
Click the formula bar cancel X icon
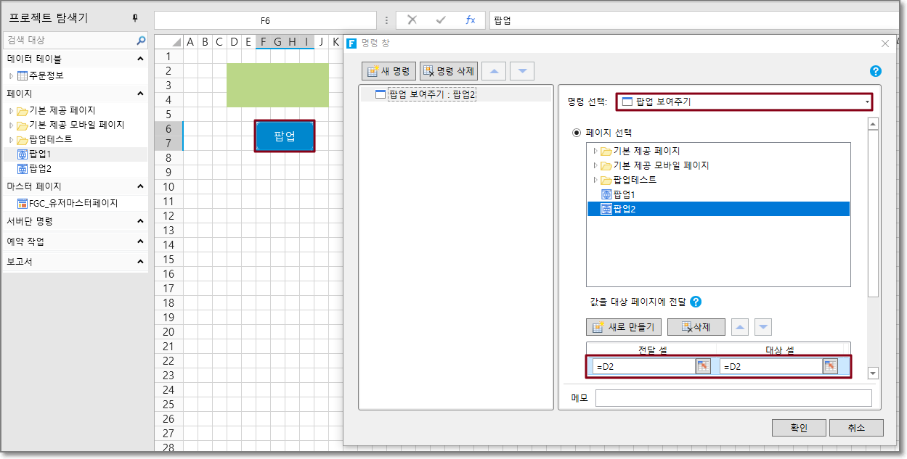click(x=412, y=20)
